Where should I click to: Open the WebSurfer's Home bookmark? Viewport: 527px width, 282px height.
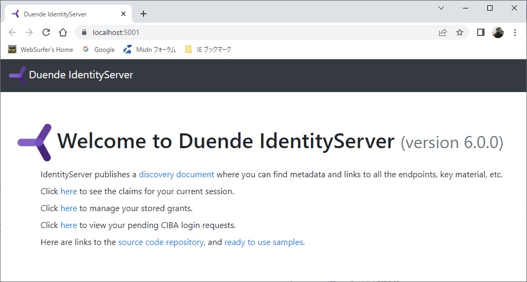click(x=41, y=50)
